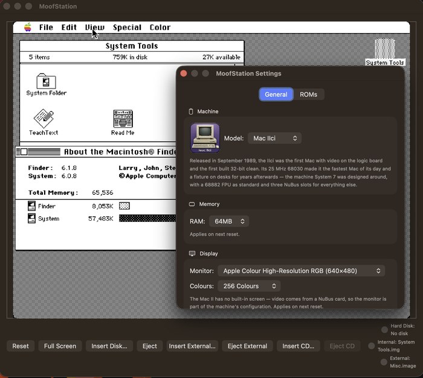Screen dimensions: 423x378
Task: Click the Total Memory value 65,536
Action: pyautogui.click(x=103, y=192)
